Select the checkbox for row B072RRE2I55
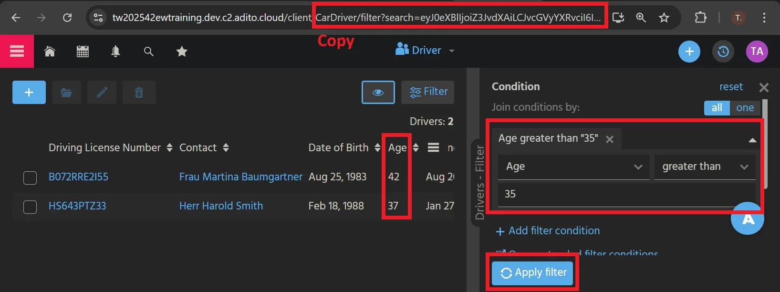Viewport: 780px width, 292px height. pos(30,178)
